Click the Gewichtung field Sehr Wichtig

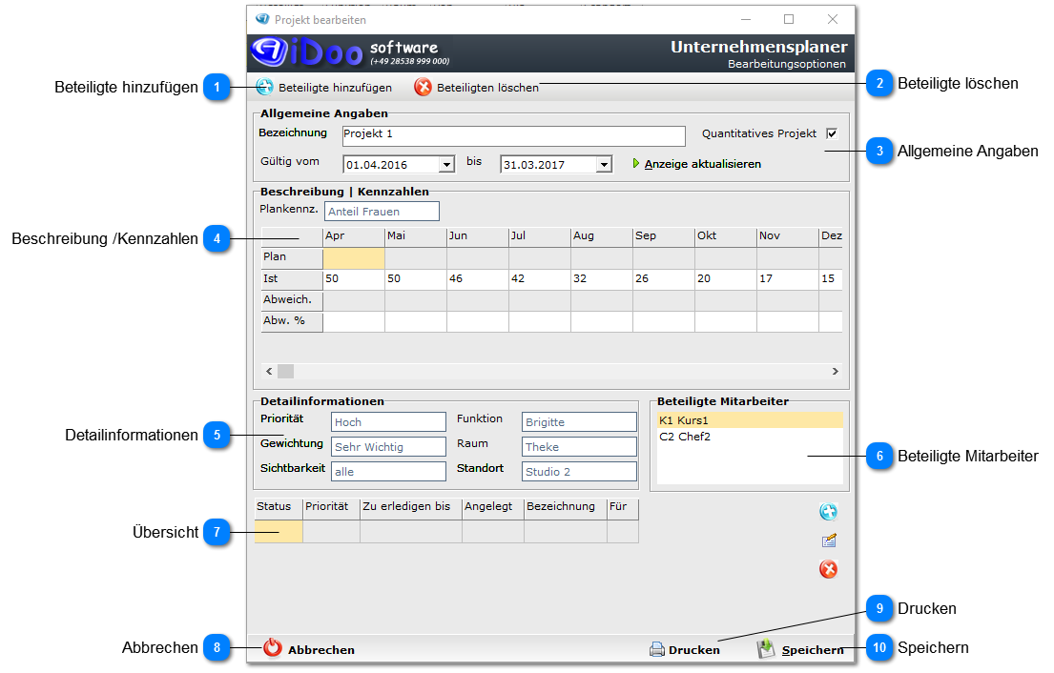coord(388,447)
